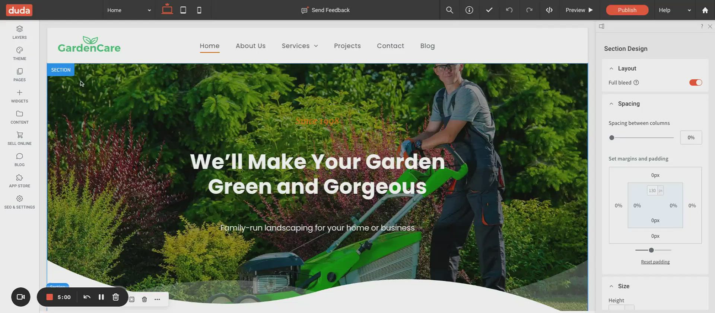Select the Home navigation link
Viewport: 715px width, 313px height.
[210, 46]
